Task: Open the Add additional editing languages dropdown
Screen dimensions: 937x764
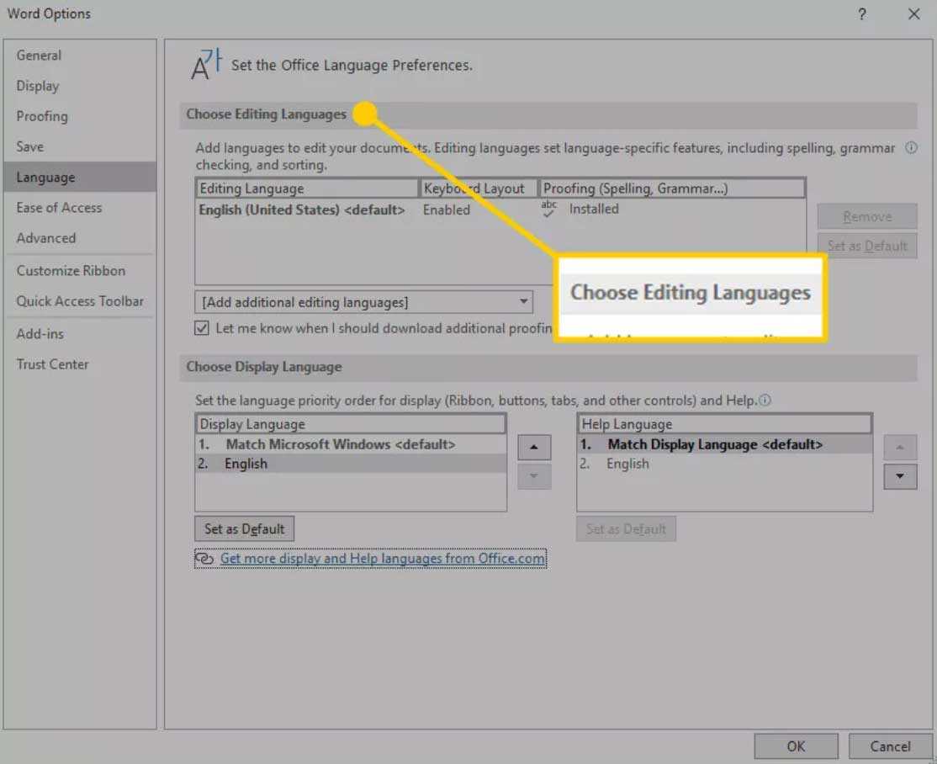Action: [363, 302]
